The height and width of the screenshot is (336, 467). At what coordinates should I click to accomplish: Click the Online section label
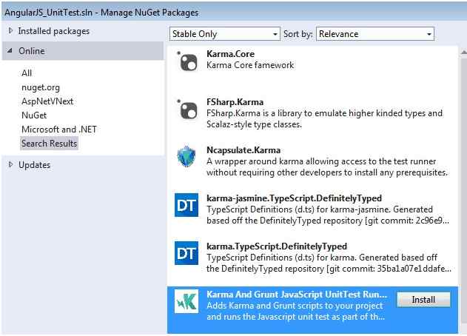tap(32, 51)
